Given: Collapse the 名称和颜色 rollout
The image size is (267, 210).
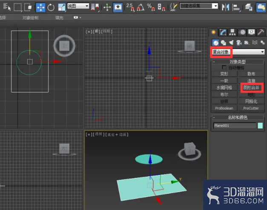Looking at the screenshot, I should (238, 117).
